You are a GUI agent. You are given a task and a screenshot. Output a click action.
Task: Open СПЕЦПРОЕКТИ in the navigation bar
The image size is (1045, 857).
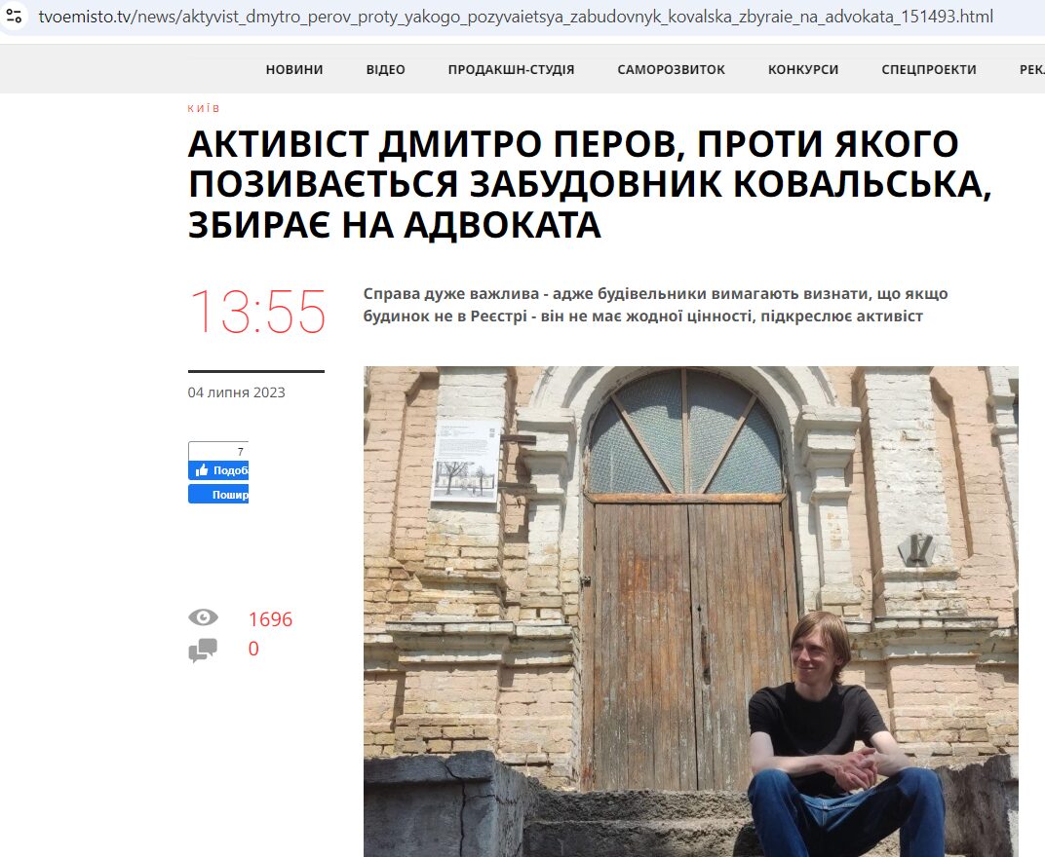929,69
